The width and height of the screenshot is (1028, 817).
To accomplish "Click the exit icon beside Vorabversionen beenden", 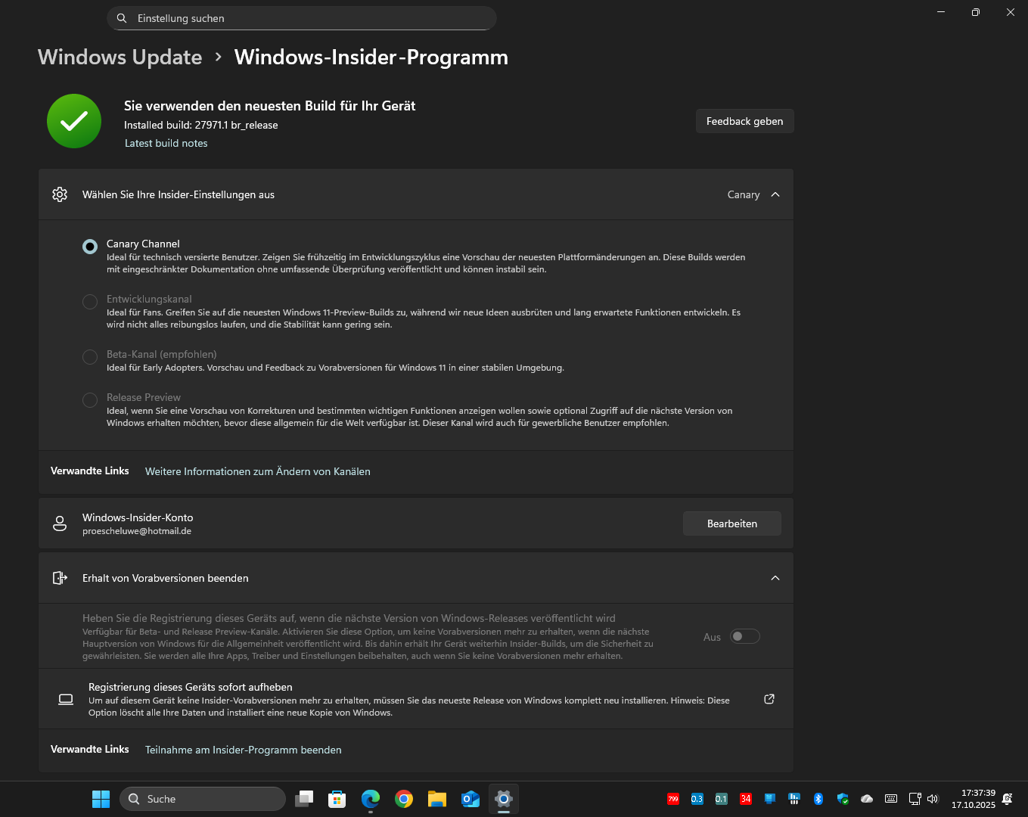I will [60, 578].
